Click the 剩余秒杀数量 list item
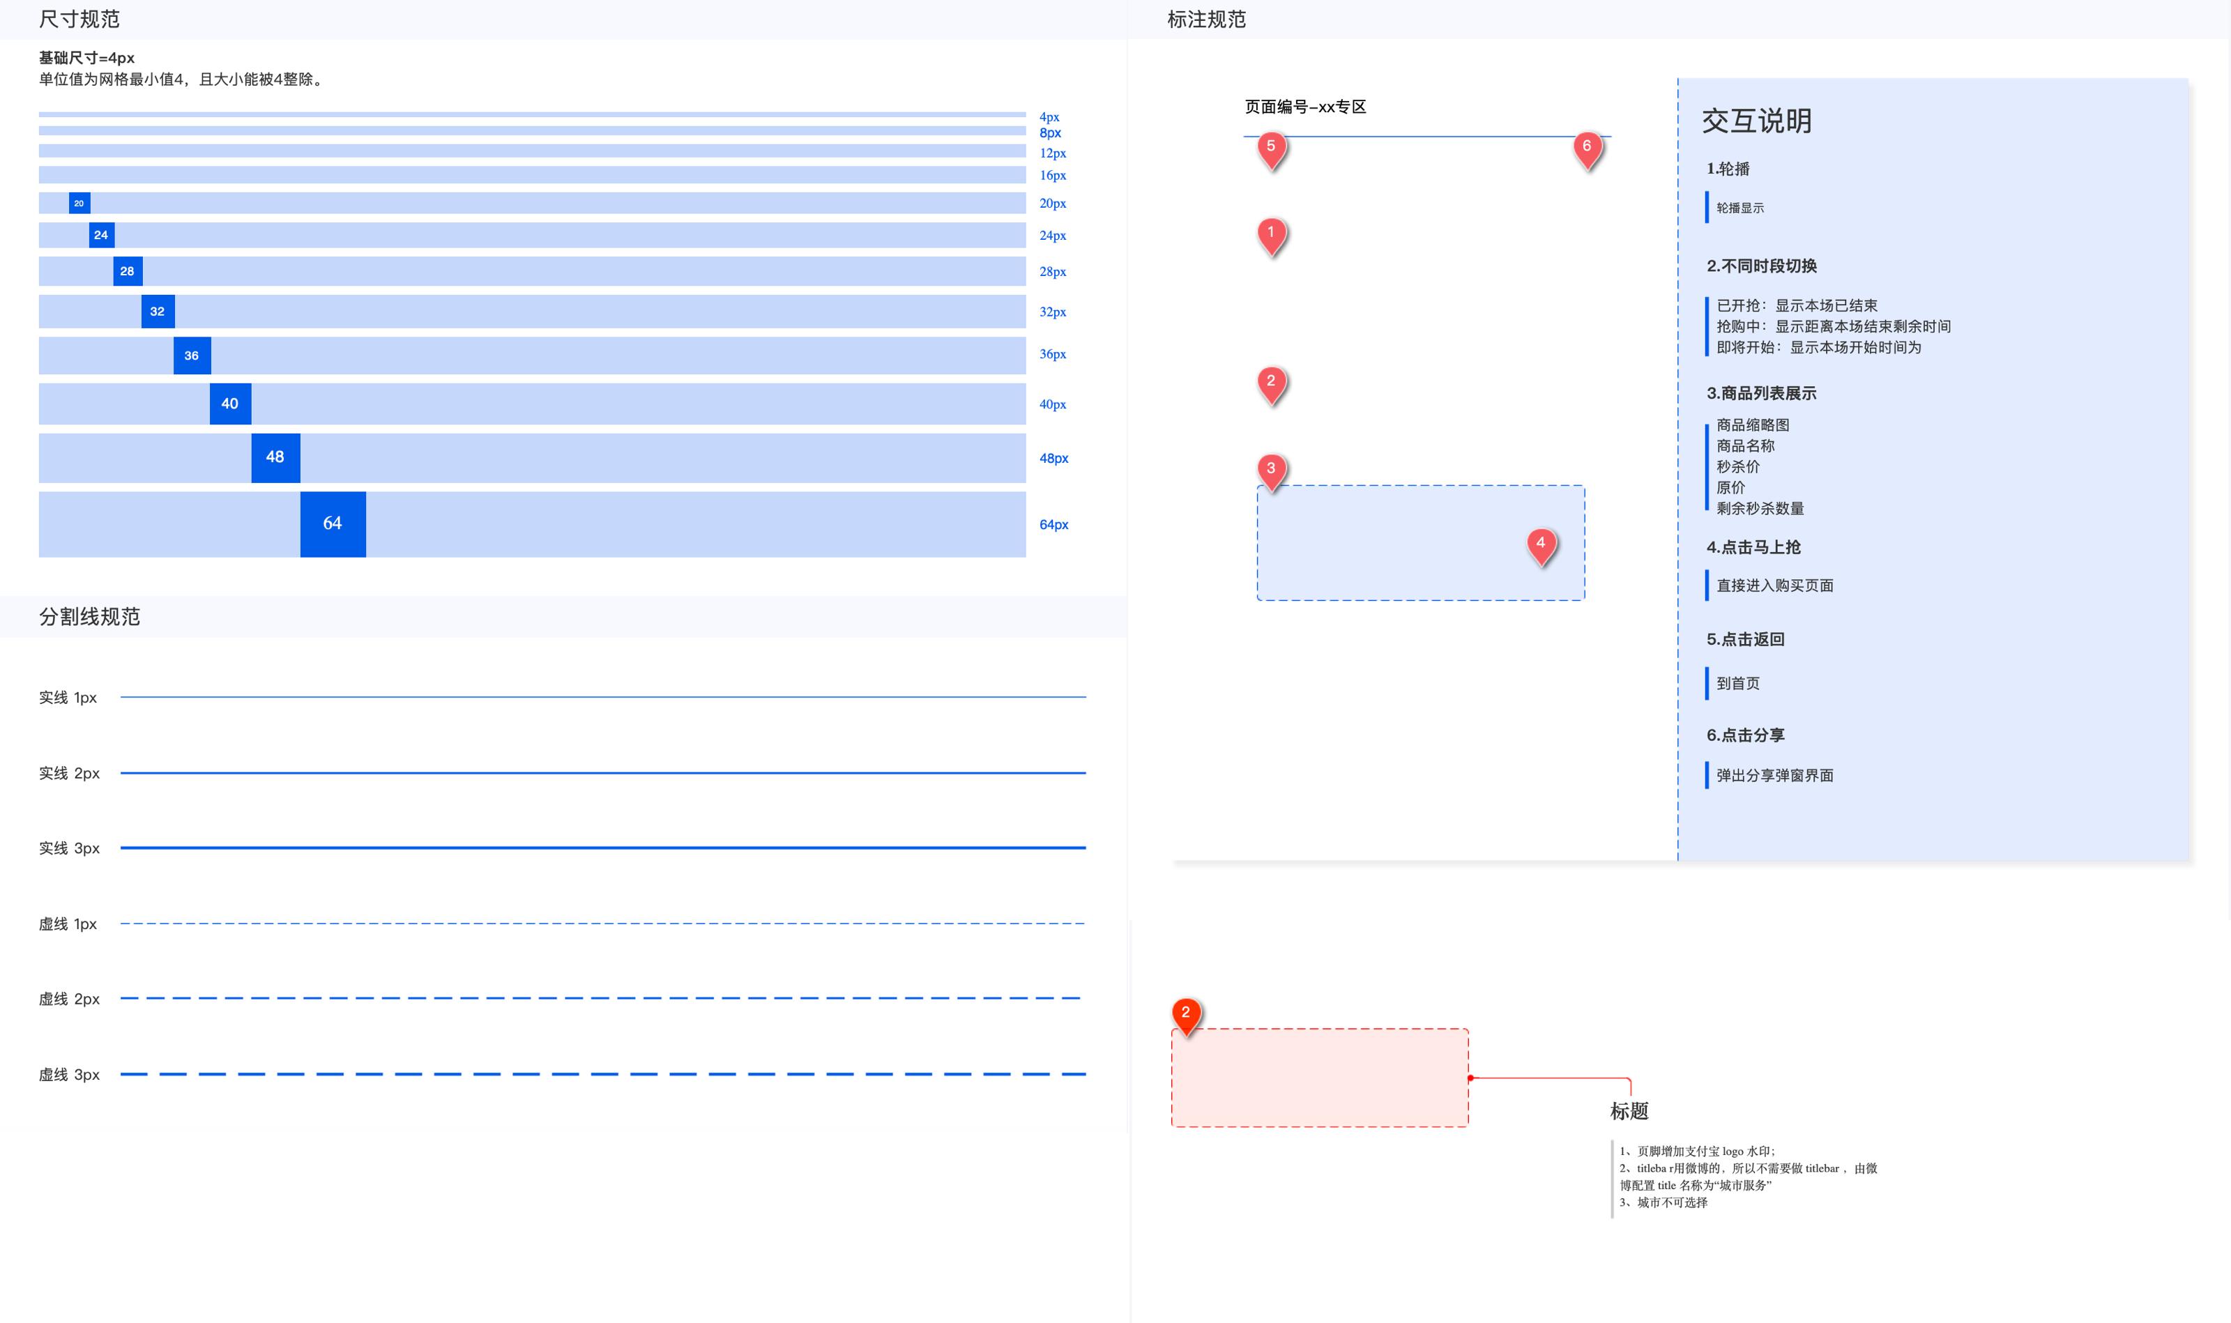 tap(1760, 508)
